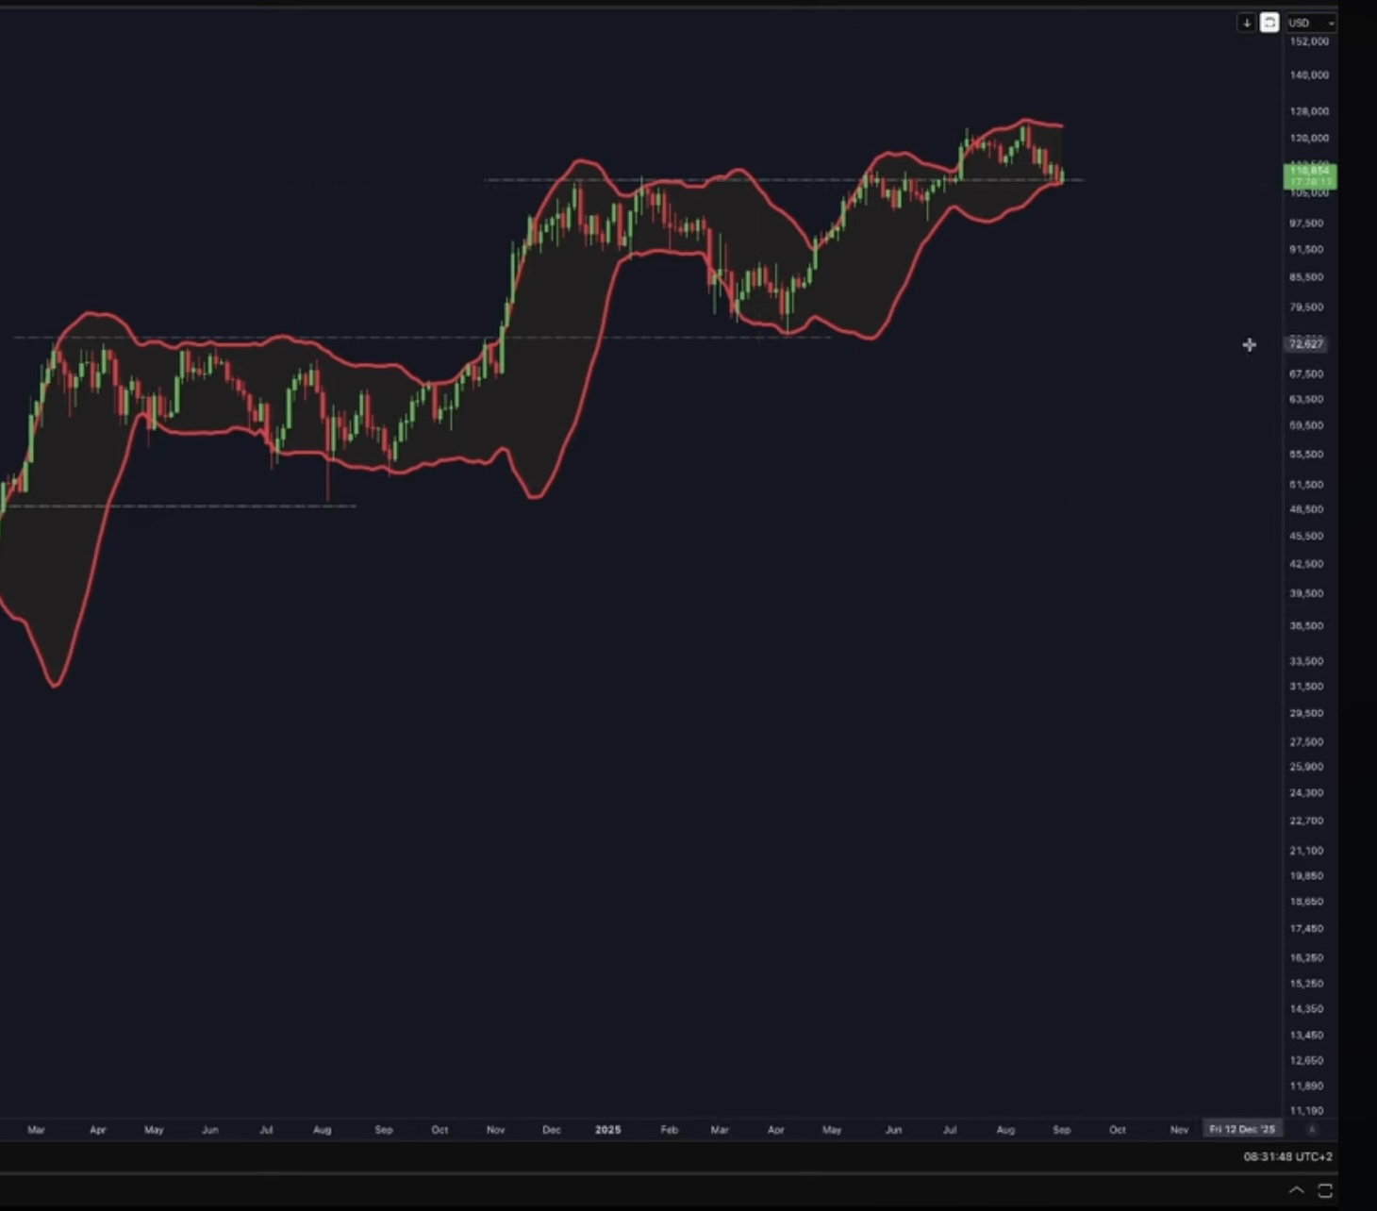This screenshot has width=1377, height=1211.
Task: Expand the bottom panel chevron icon
Action: 1298,1189
